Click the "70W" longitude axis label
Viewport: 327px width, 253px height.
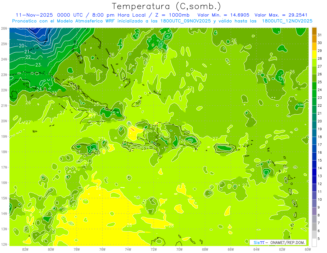coord(179,249)
